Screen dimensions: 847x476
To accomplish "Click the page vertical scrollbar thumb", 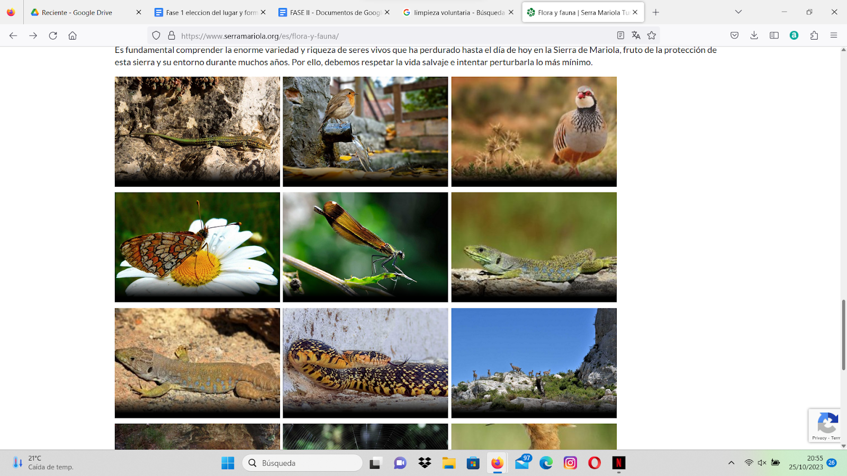I will click(843, 335).
